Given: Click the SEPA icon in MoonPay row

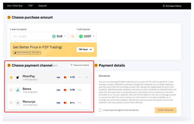Looking at the screenshot, I should [x=72, y=77].
